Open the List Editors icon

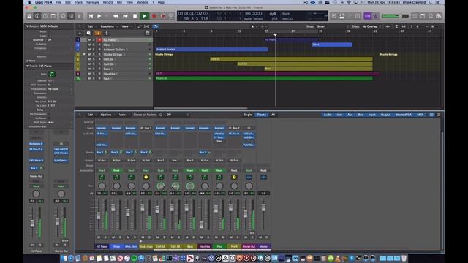click(415, 16)
